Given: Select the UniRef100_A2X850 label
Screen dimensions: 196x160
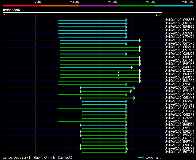Looking at the screenshot, I should tap(179, 118).
